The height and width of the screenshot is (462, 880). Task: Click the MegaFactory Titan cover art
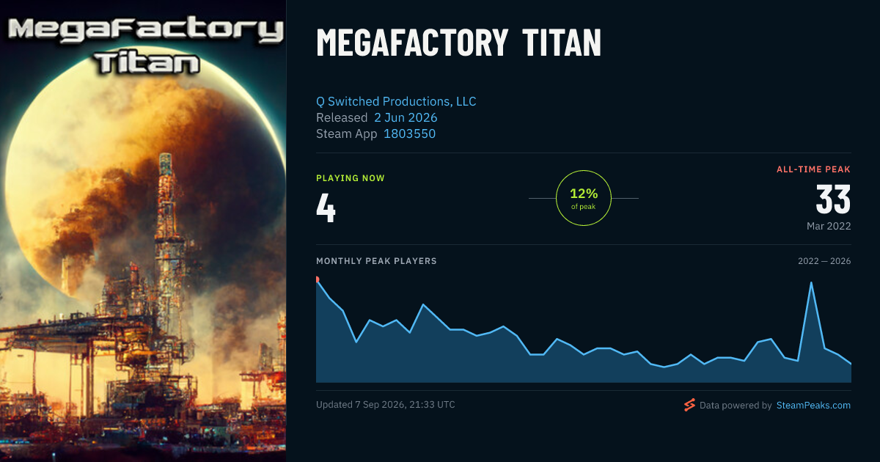[143, 231]
